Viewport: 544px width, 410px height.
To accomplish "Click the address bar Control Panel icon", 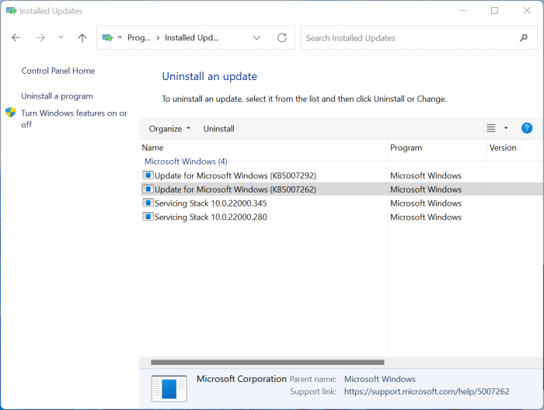I will tap(107, 37).
